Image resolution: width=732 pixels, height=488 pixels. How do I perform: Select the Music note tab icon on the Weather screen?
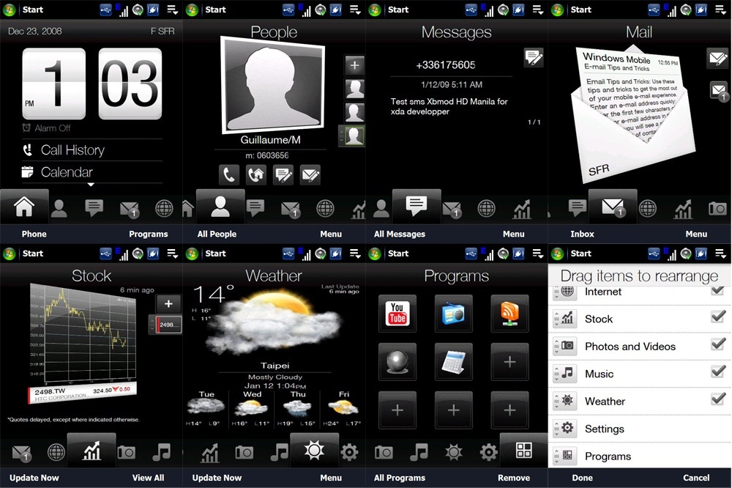(x=282, y=451)
